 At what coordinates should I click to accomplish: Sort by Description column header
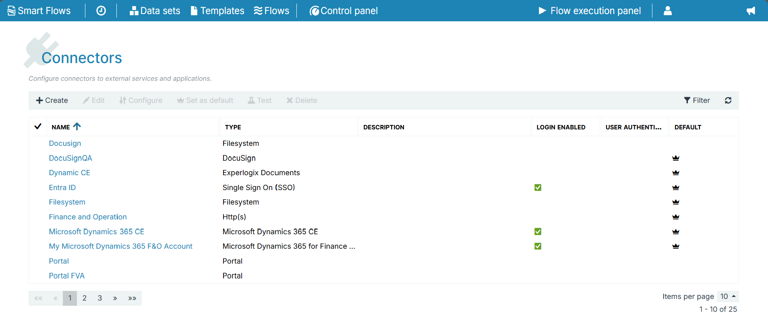pyautogui.click(x=384, y=127)
